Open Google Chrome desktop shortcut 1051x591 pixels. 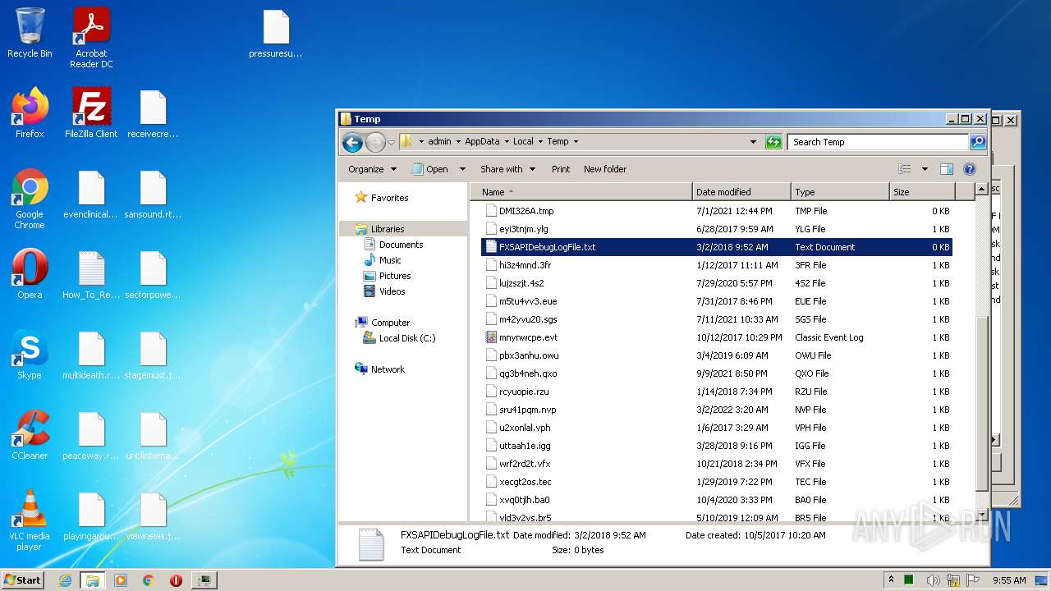tap(30, 199)
